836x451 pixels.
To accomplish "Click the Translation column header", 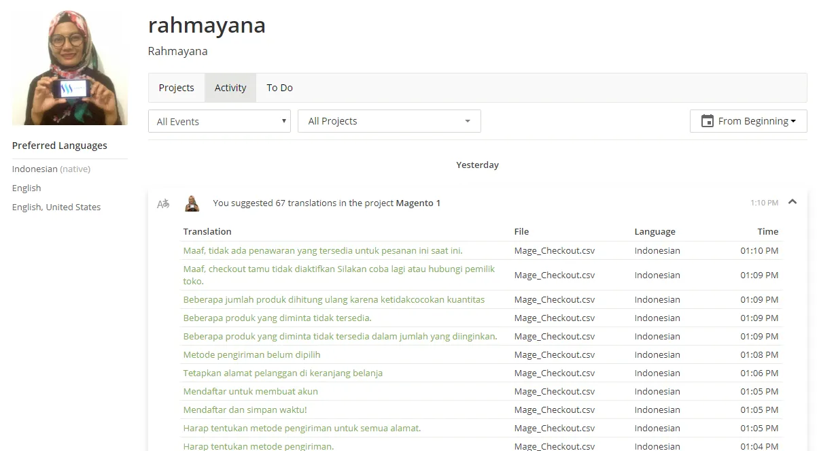I will [x=207, y=231].
